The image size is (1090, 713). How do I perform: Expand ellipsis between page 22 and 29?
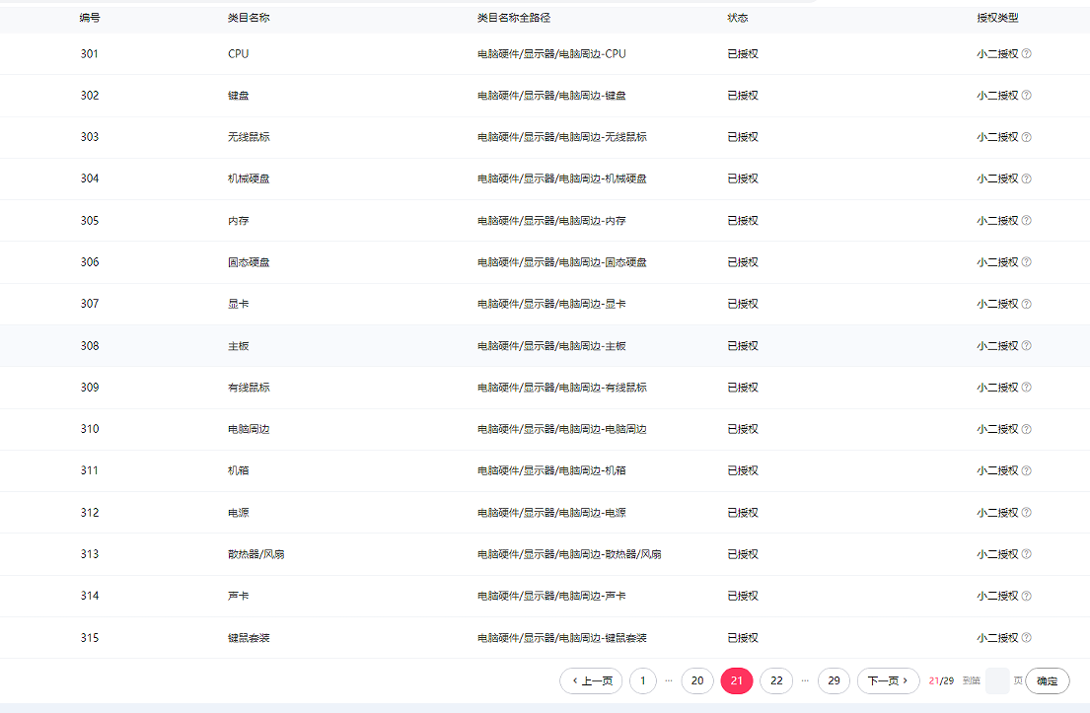point(805,680)
